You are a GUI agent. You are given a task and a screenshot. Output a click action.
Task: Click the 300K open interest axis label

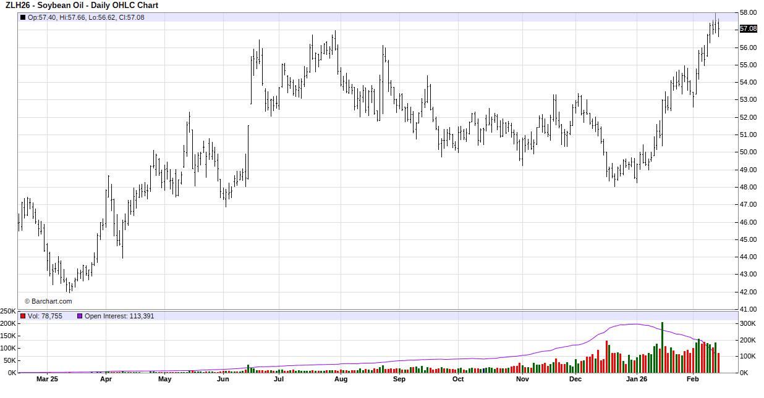click(748, 323)
